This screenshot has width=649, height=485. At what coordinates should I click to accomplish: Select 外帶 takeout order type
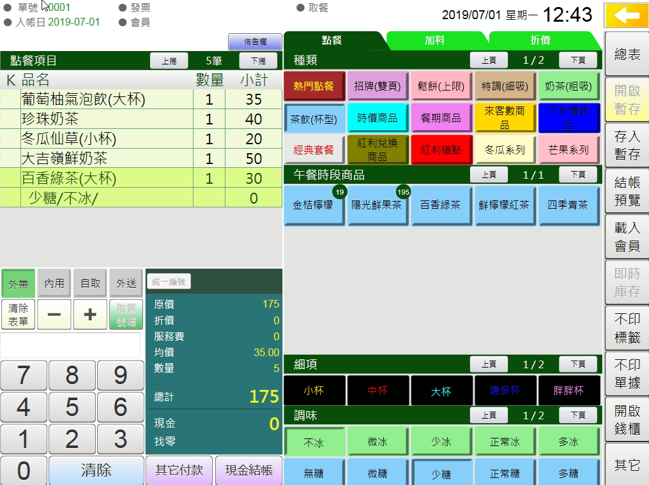coord(19,283)
